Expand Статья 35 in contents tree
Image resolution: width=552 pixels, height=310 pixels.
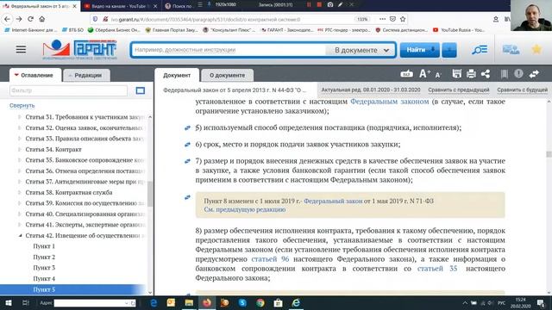point(19,160)
